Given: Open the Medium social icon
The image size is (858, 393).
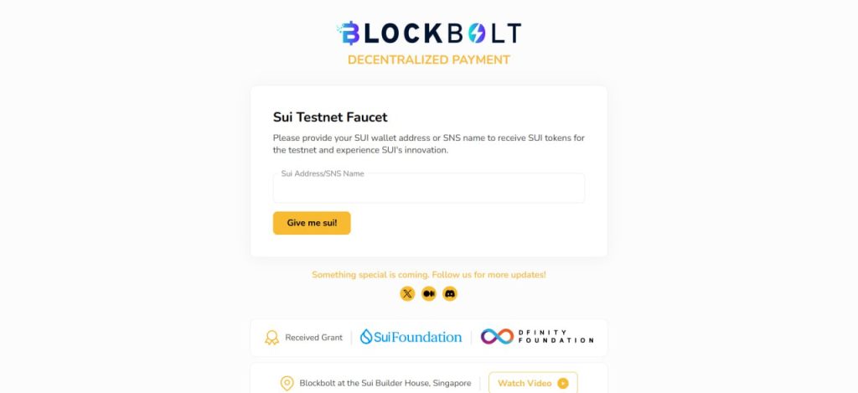Looking at the screenshot, I should [x=429, y=293].
